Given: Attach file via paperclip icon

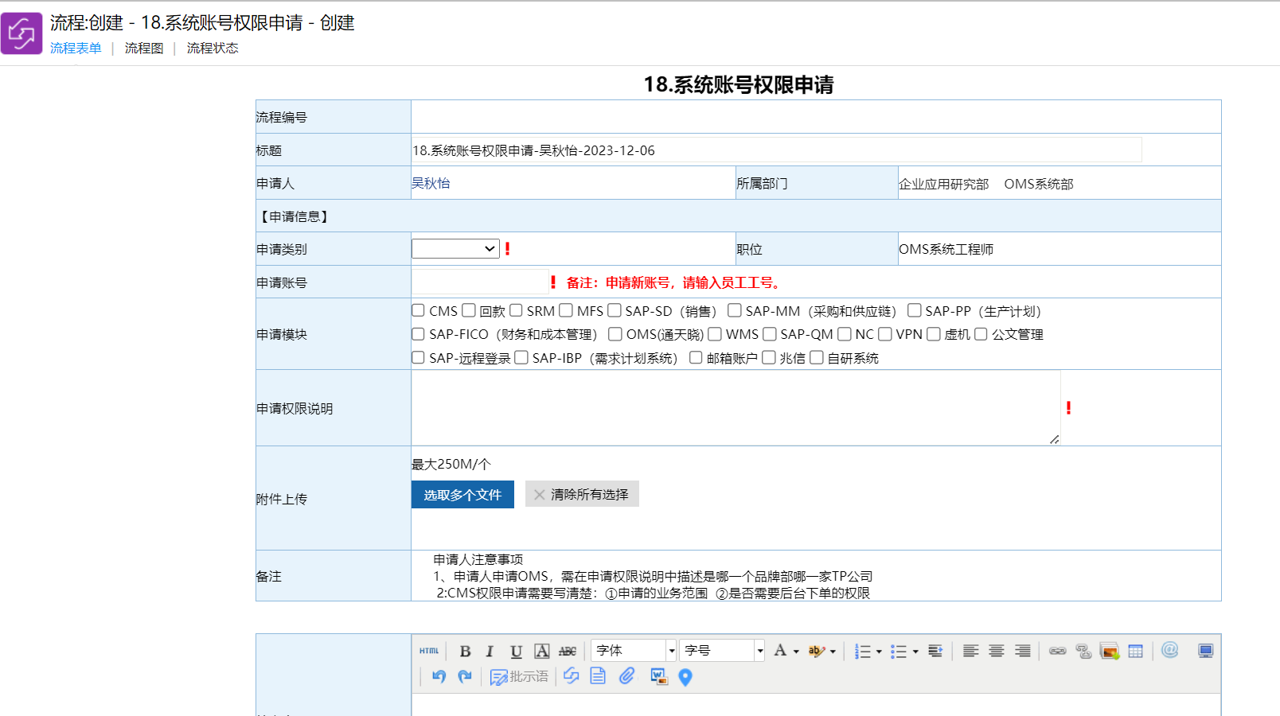Looking at the screenshot, I should click(627, 676).
